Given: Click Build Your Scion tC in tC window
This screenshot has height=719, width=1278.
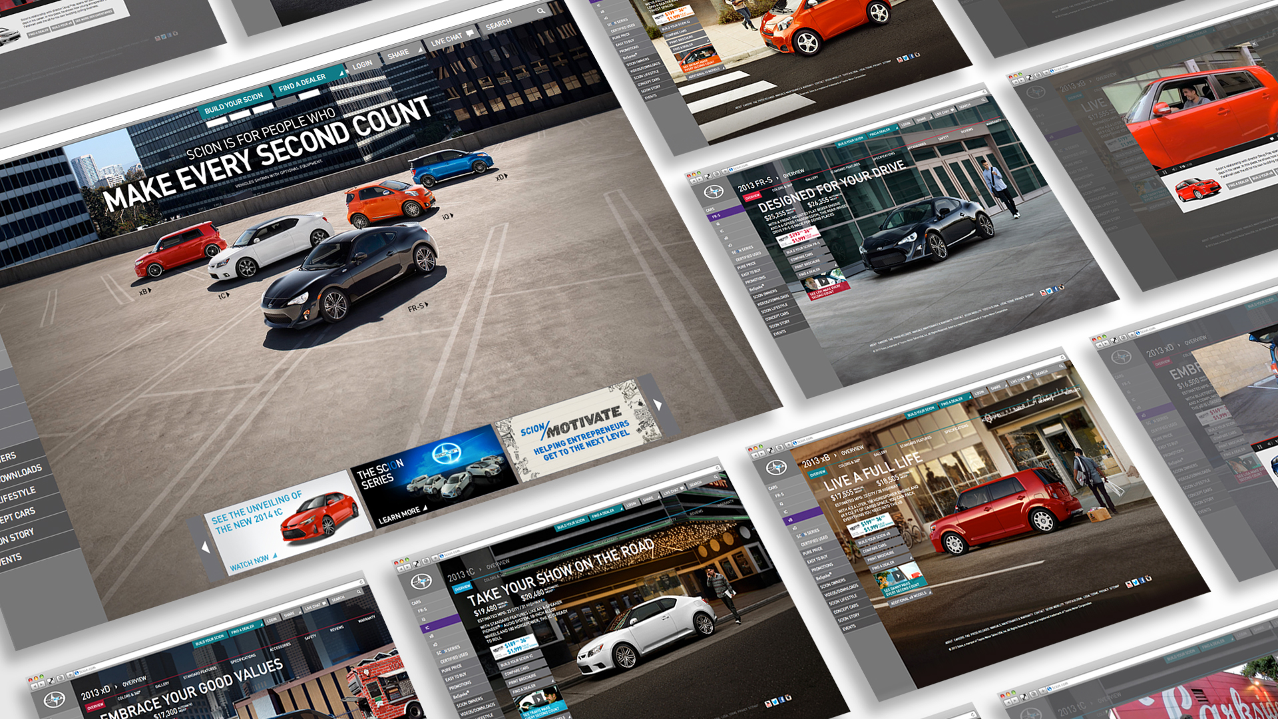Looking at the screenshot, I should (x=521, y=660).
